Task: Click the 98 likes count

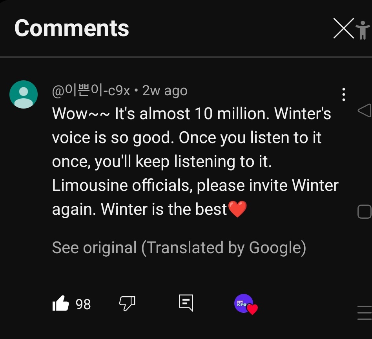Action: tap(83, 304)
